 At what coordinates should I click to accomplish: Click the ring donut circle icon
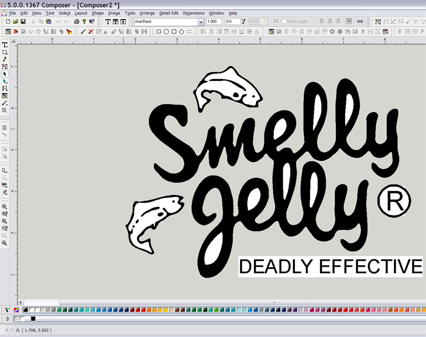(x=332, y=32)
